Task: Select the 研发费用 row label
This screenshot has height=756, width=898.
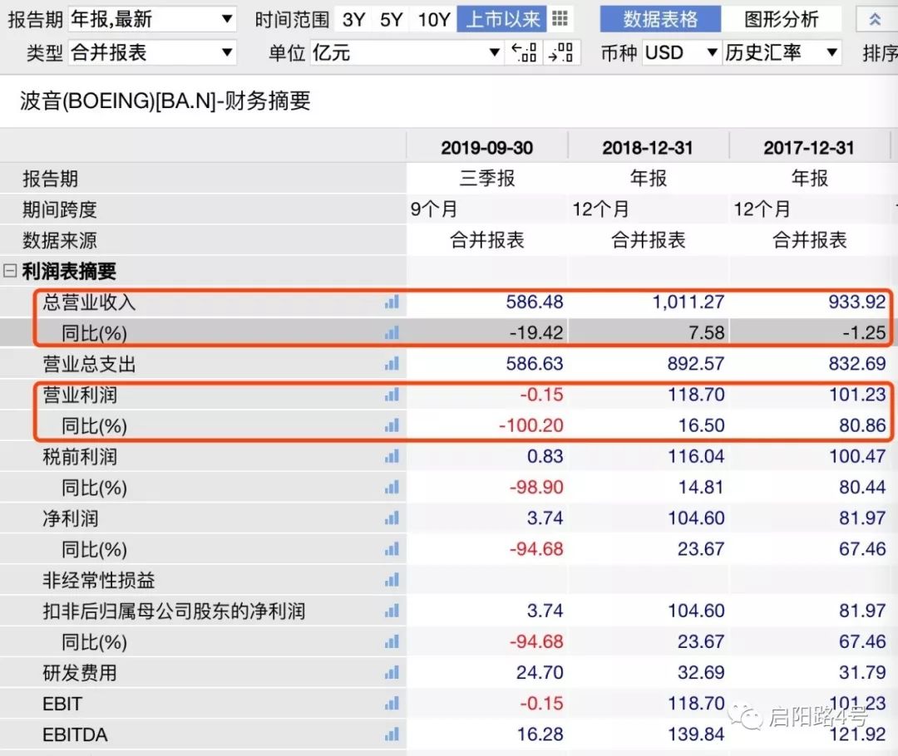Action: point(80,673)
